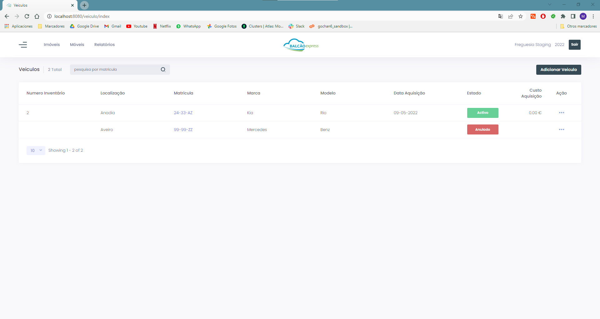Open Clusters Atlas bookmark
The image size is (600, 319).
(x=262, y=26)
